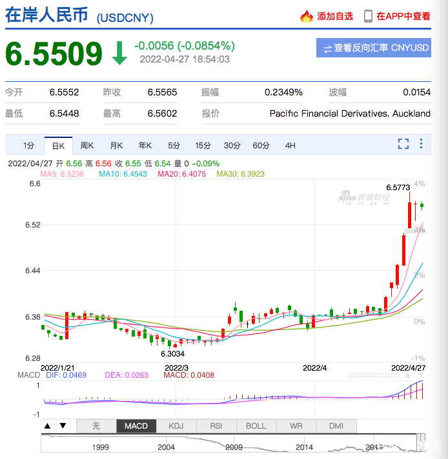Screen dimensions: 448x459
Task: Click the swap arrows icon in 查看反向汇率 button
Action: tap(327, 48)
